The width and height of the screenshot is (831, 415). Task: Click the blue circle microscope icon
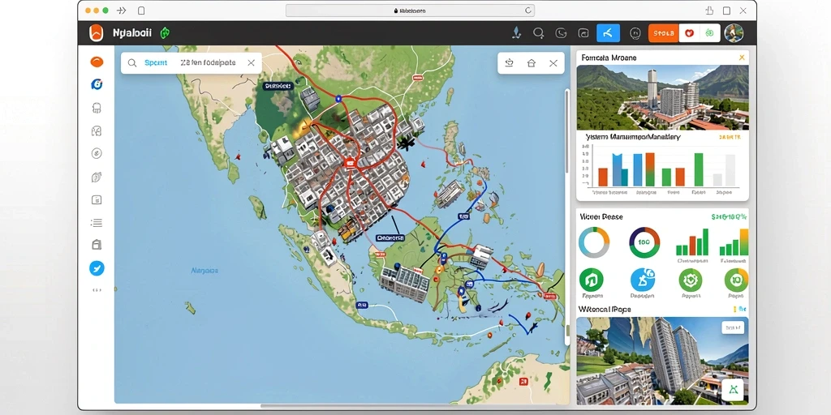pos(643,280)
